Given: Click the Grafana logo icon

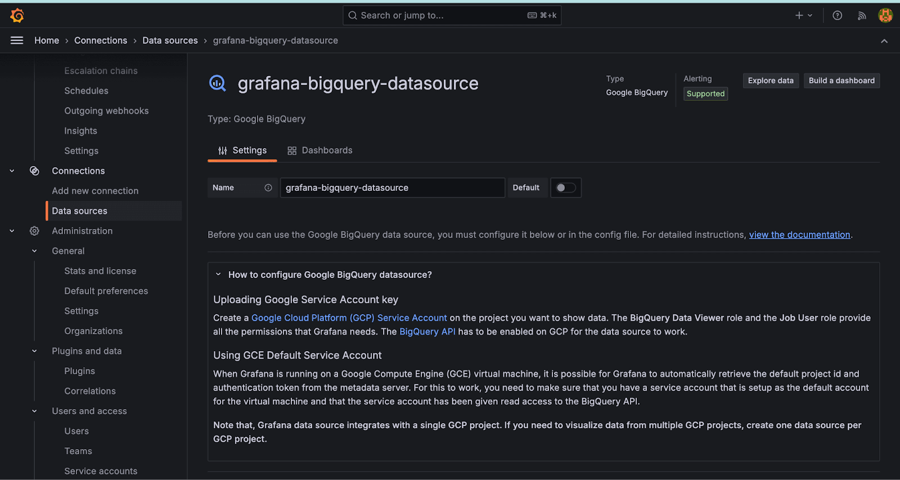Looking at the screenshot, I should tap(17, 16).
